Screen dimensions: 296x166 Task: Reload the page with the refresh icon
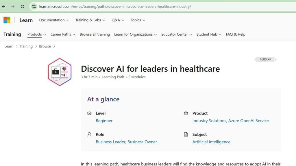click(x=23, y=7)
